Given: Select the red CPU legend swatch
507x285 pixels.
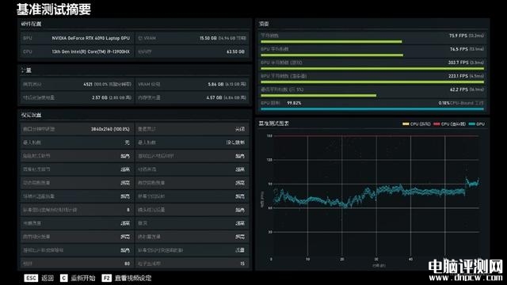Looking at the screenshot, I should coord(436,124).
